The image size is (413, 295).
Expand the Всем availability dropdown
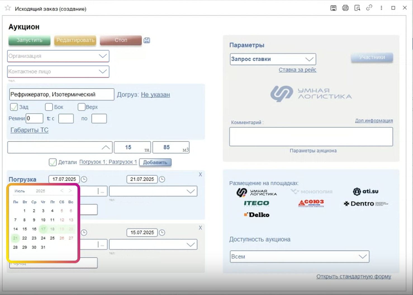click(363, 256)
